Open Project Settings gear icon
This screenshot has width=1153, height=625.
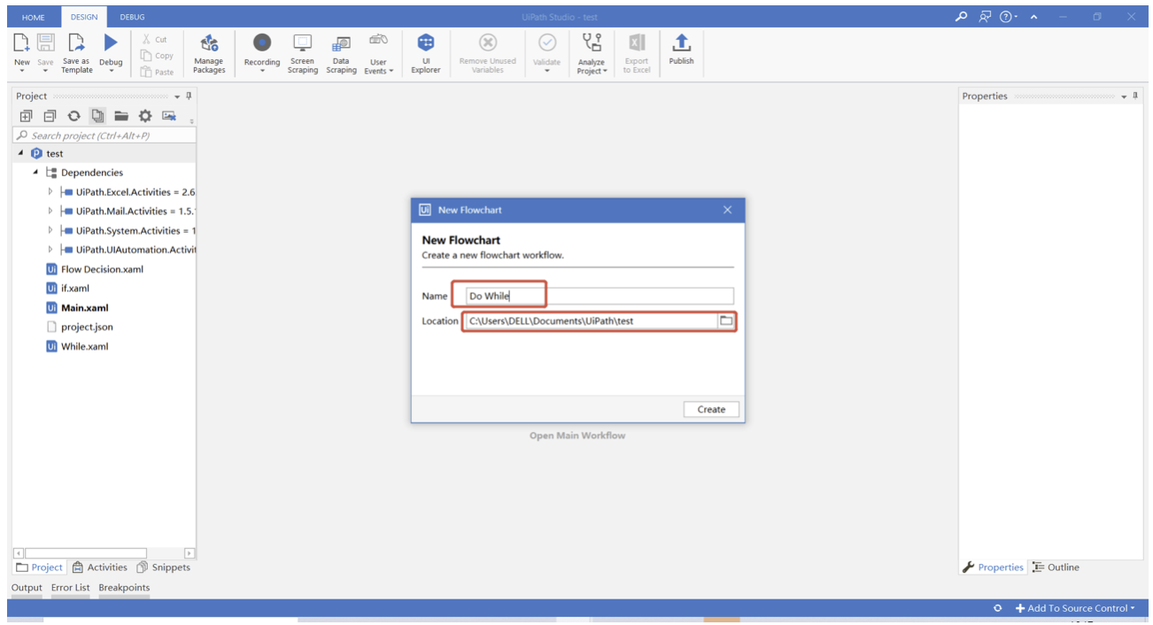pos(145,116)
